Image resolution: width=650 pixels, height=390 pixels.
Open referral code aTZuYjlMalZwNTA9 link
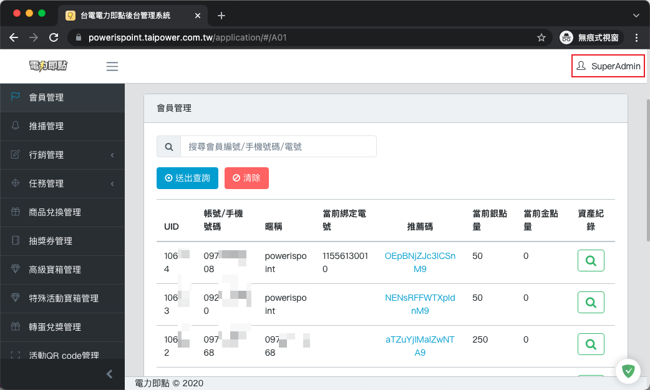coord(420,346)
